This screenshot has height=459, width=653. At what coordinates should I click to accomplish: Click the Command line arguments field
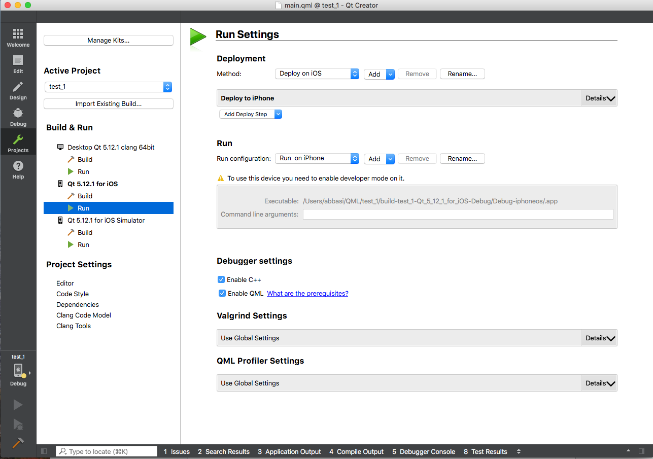(458, 215)
